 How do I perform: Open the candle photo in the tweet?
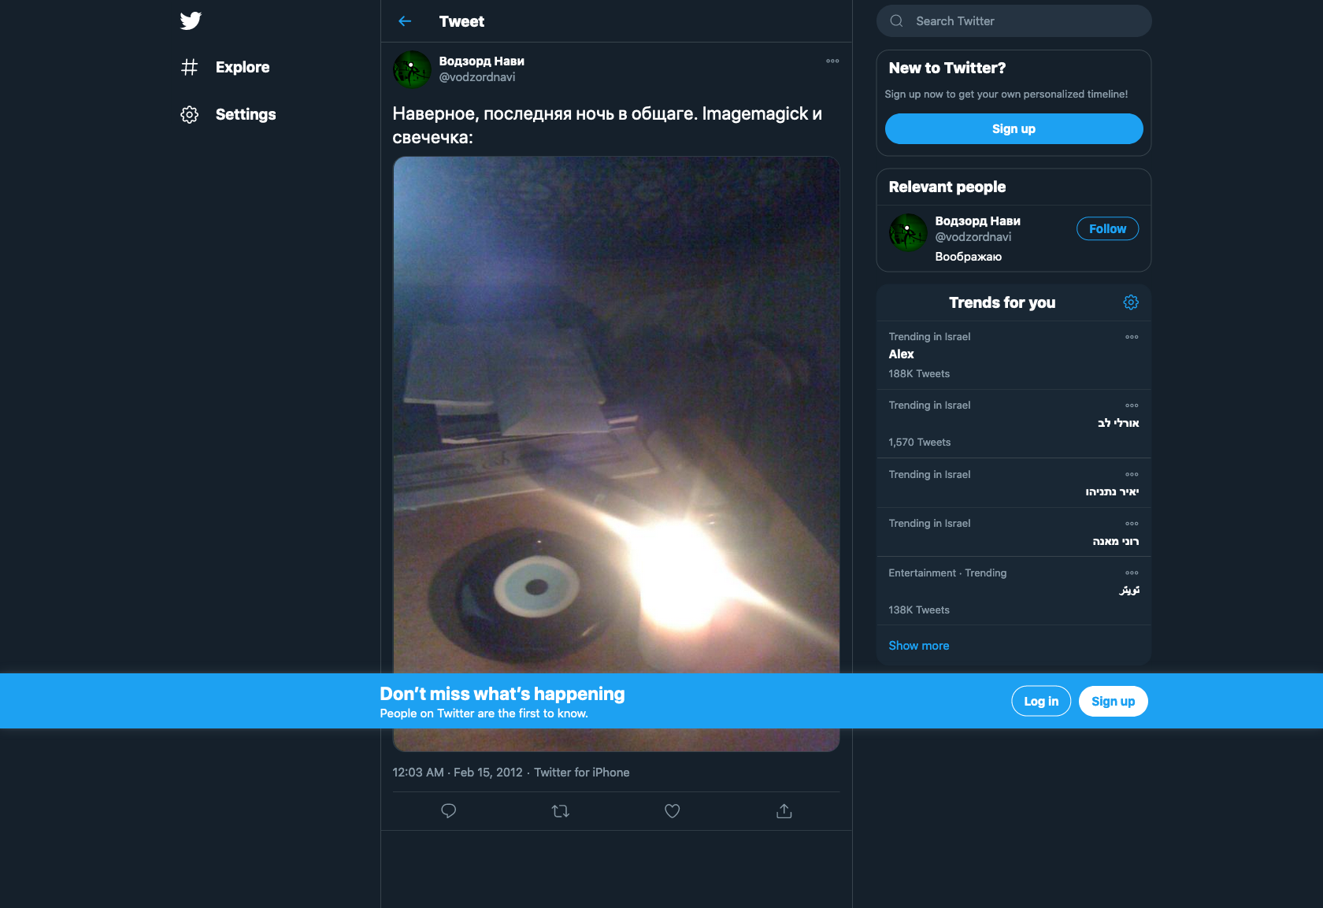point(616,410)
